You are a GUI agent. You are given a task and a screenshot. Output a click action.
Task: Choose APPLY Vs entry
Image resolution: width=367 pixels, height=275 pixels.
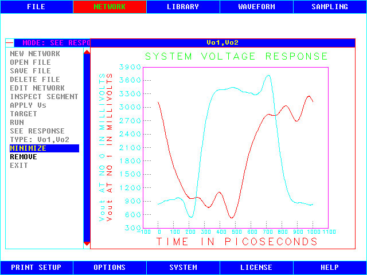28,105
